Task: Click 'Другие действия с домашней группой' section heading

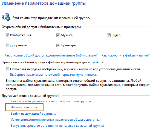Action: [30, 96]
